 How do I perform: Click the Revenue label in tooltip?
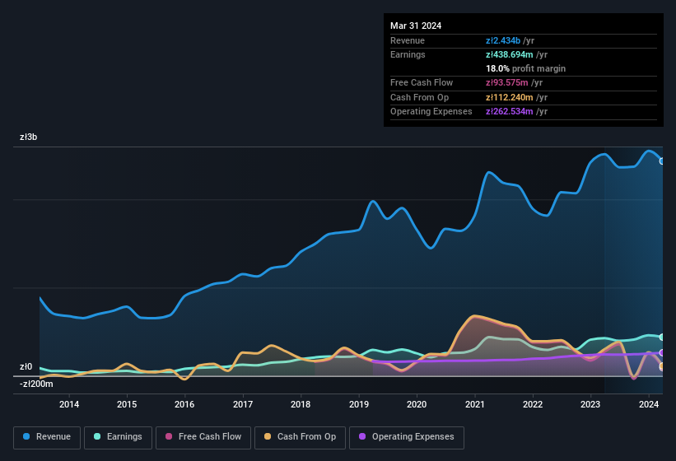coord(408,40)
